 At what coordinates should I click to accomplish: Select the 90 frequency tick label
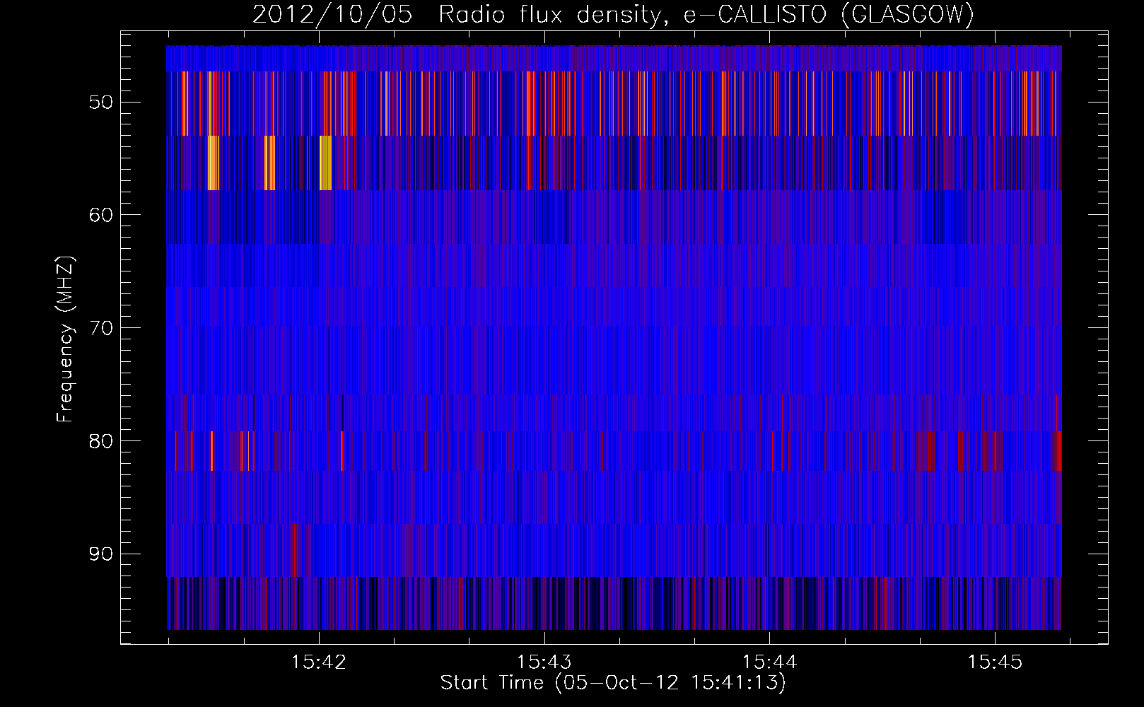coord(101,554)
